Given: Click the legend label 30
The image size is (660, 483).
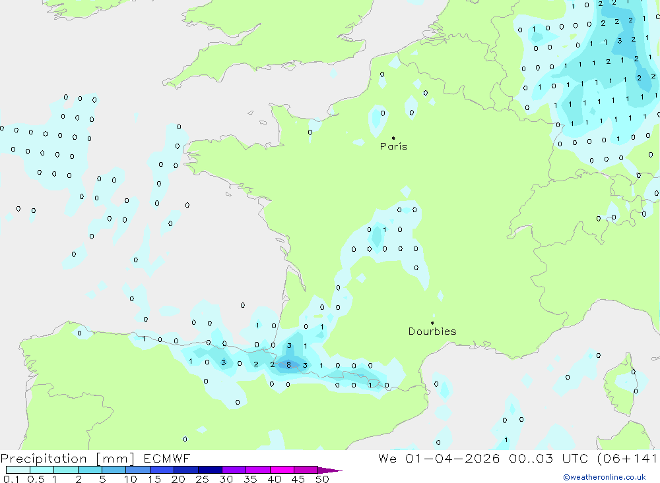Looking at the screenshot, I should (x=226, y=479).
